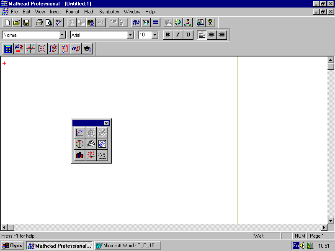Viewport: 335px width, 251px height.
Task: Open the Resource Center book icon
Action: pyautogui.click(x=201, y=23)
